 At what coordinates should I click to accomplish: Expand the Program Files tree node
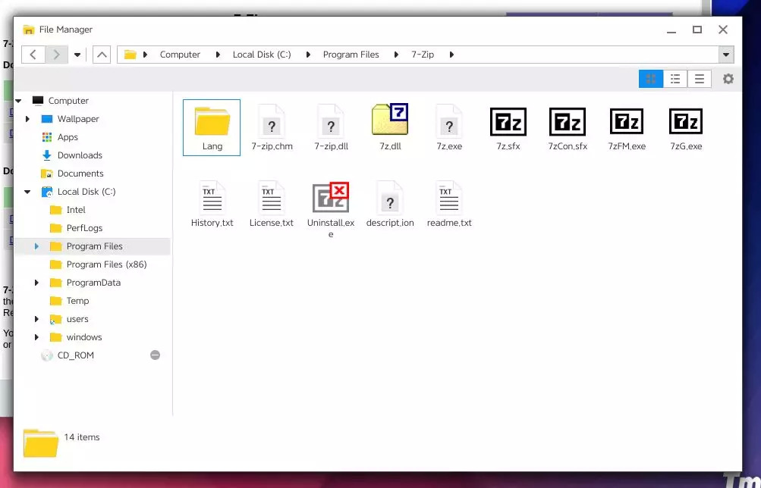(x=36, y=246)
